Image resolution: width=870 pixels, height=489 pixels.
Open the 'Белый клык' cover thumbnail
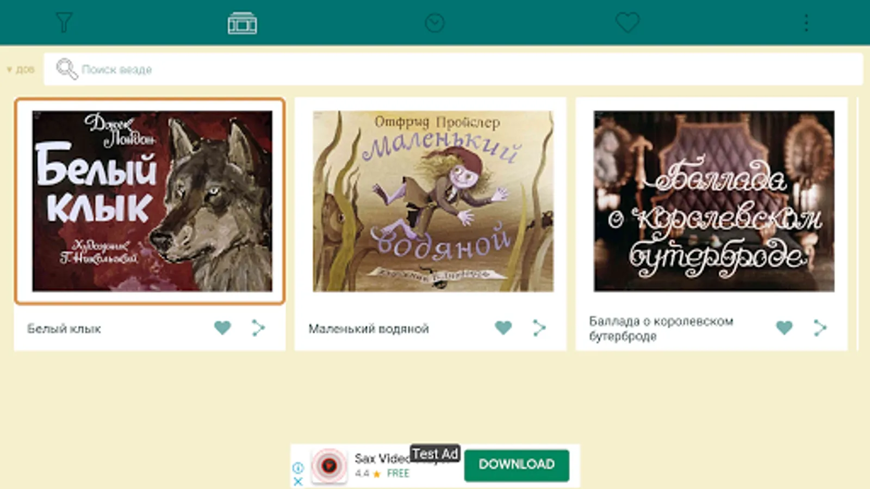pos(152,201)
